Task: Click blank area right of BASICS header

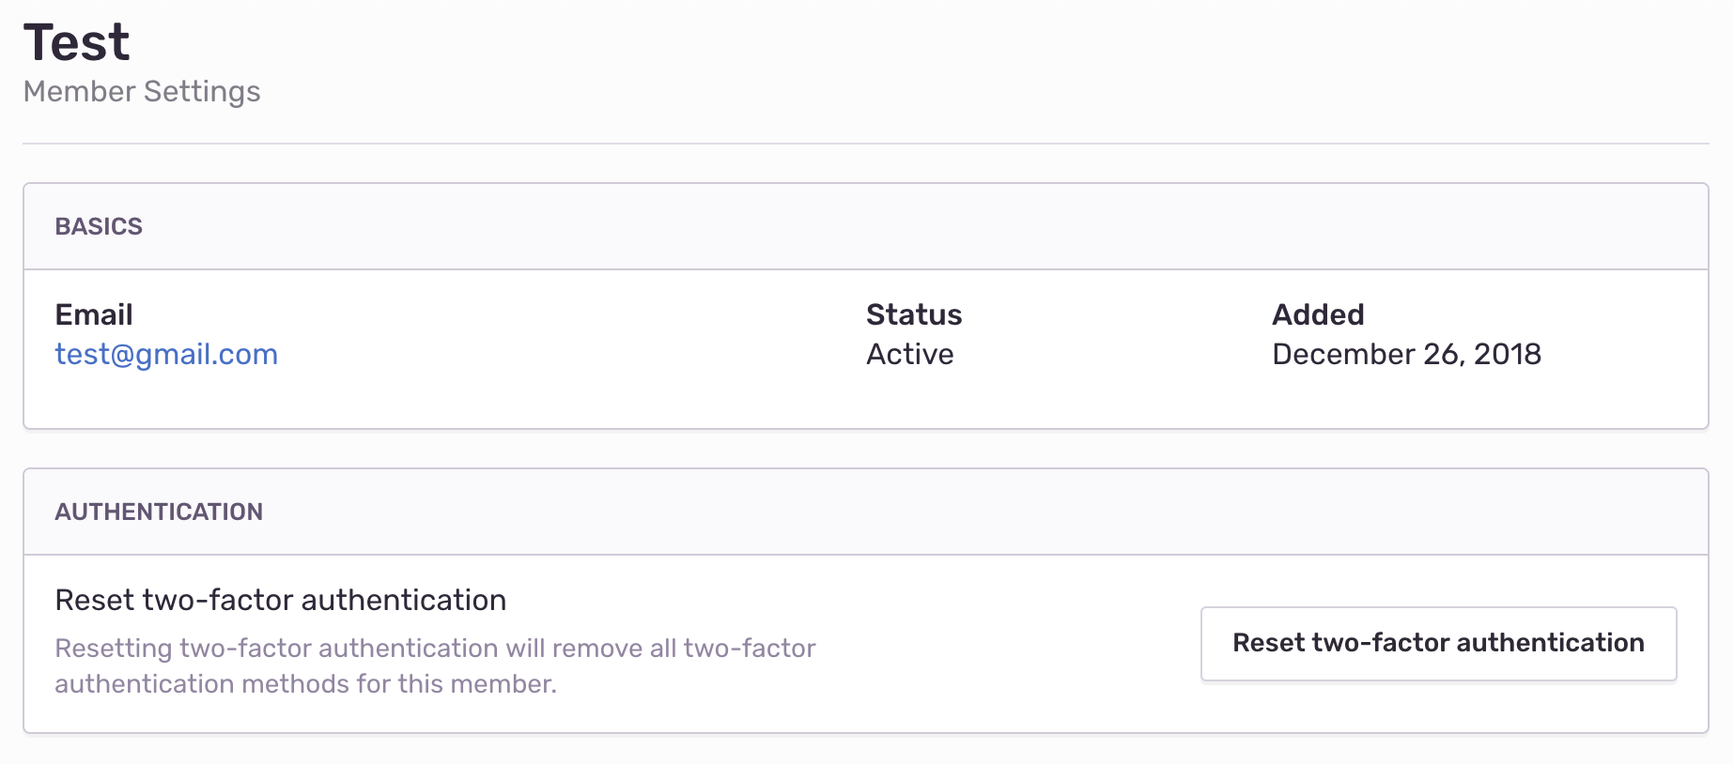Action: coord(939,226)
